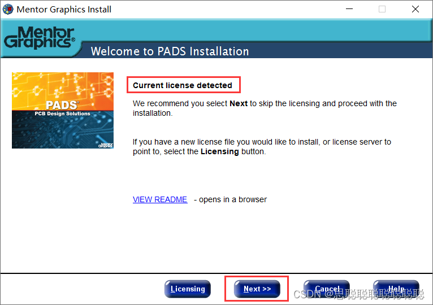Click the 'If you have a new license file' paragraph
The height and width of the screenshot is (305, 433).
pos(262,146)
